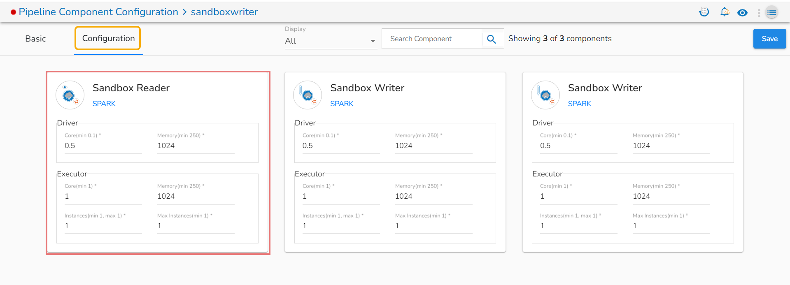The image size is (790, 285).
Task: Expand the Display dropdown showing All
Action: click(331, 41)
